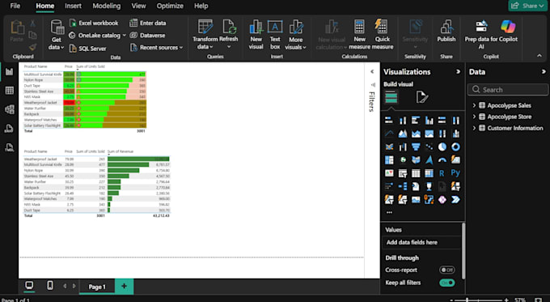
Task: Pick the Waterfall chart visual
Action: click(402, 147)
